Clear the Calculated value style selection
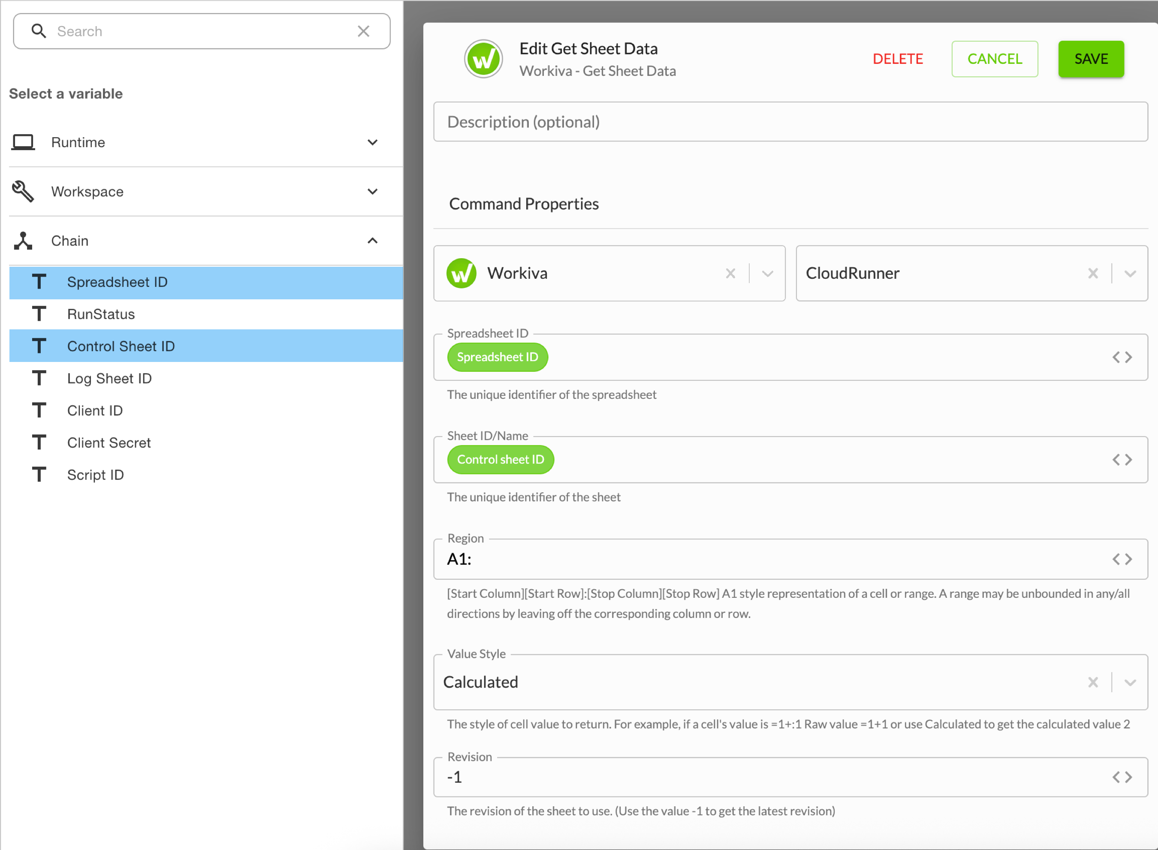 pos(1093,683)
